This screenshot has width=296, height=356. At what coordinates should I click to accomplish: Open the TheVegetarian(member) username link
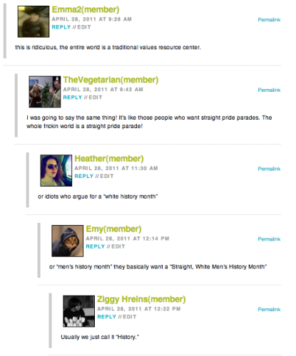pyautogui.click(x=111, y=80)
